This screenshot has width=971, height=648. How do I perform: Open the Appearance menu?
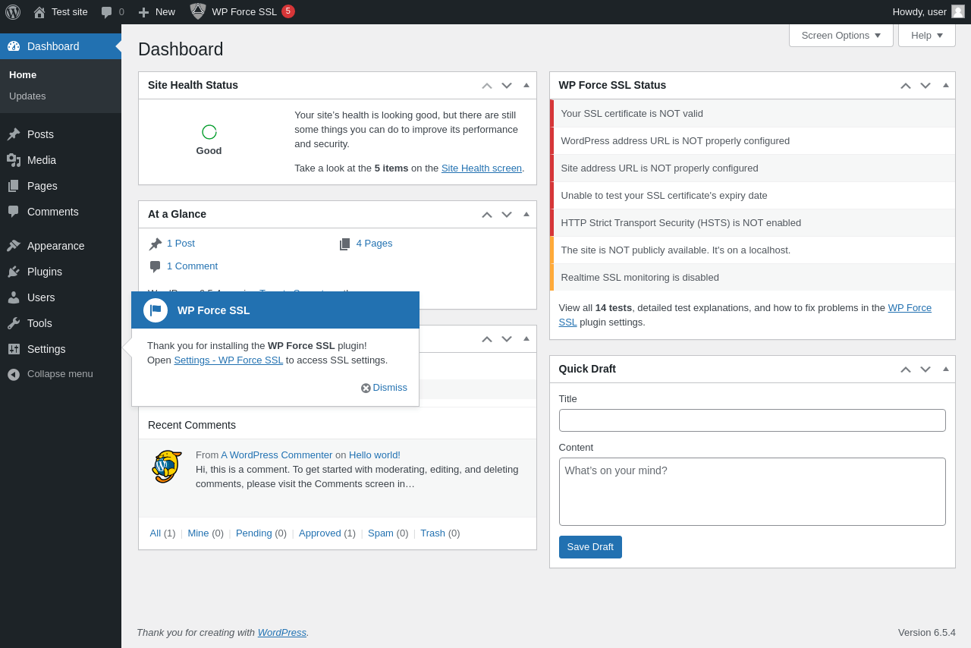61,246
